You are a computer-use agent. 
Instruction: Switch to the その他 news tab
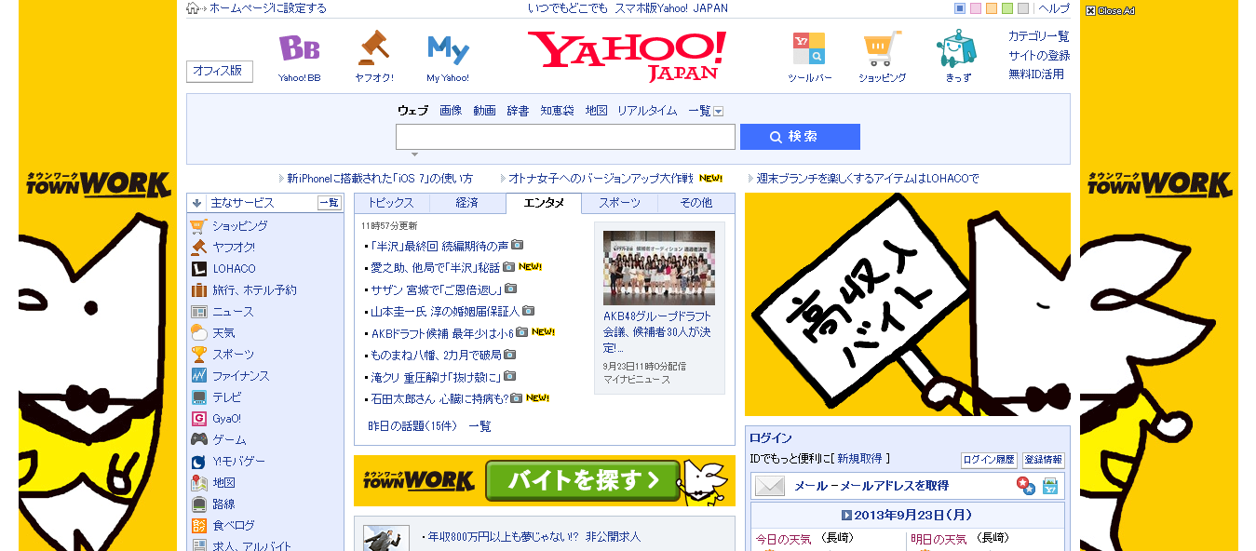pos(696,203)
